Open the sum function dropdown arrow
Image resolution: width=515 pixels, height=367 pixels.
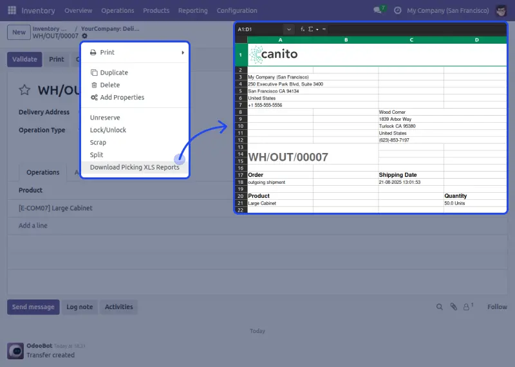[317, 30]
